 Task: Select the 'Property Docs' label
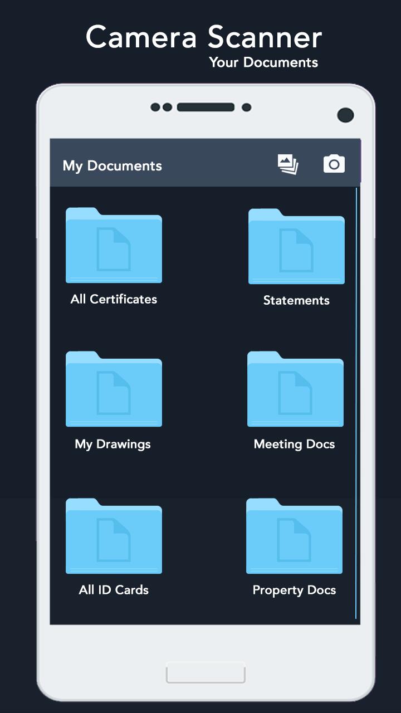(294, 590)
